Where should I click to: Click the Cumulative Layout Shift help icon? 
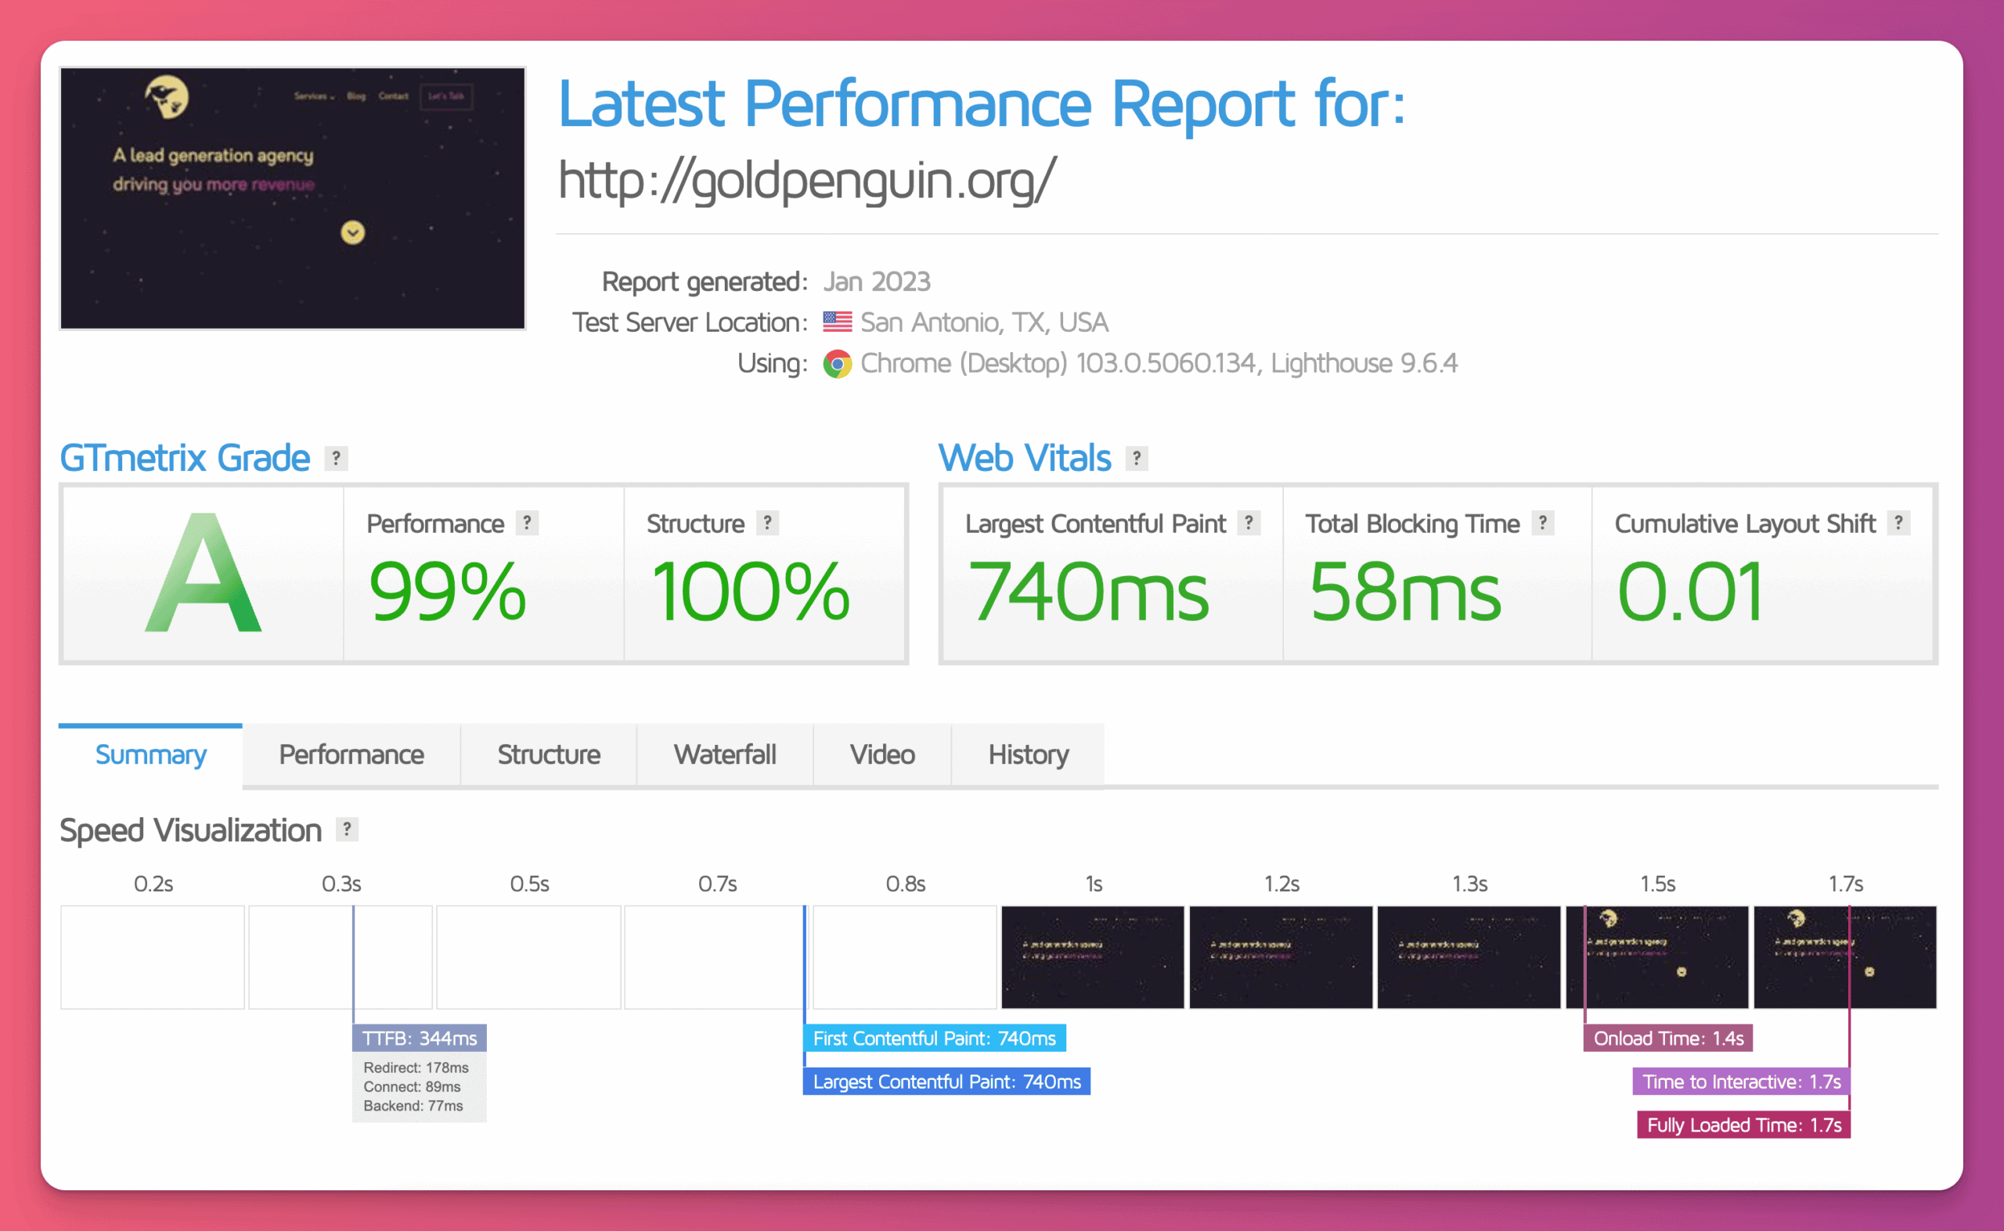click(1898, 523)
